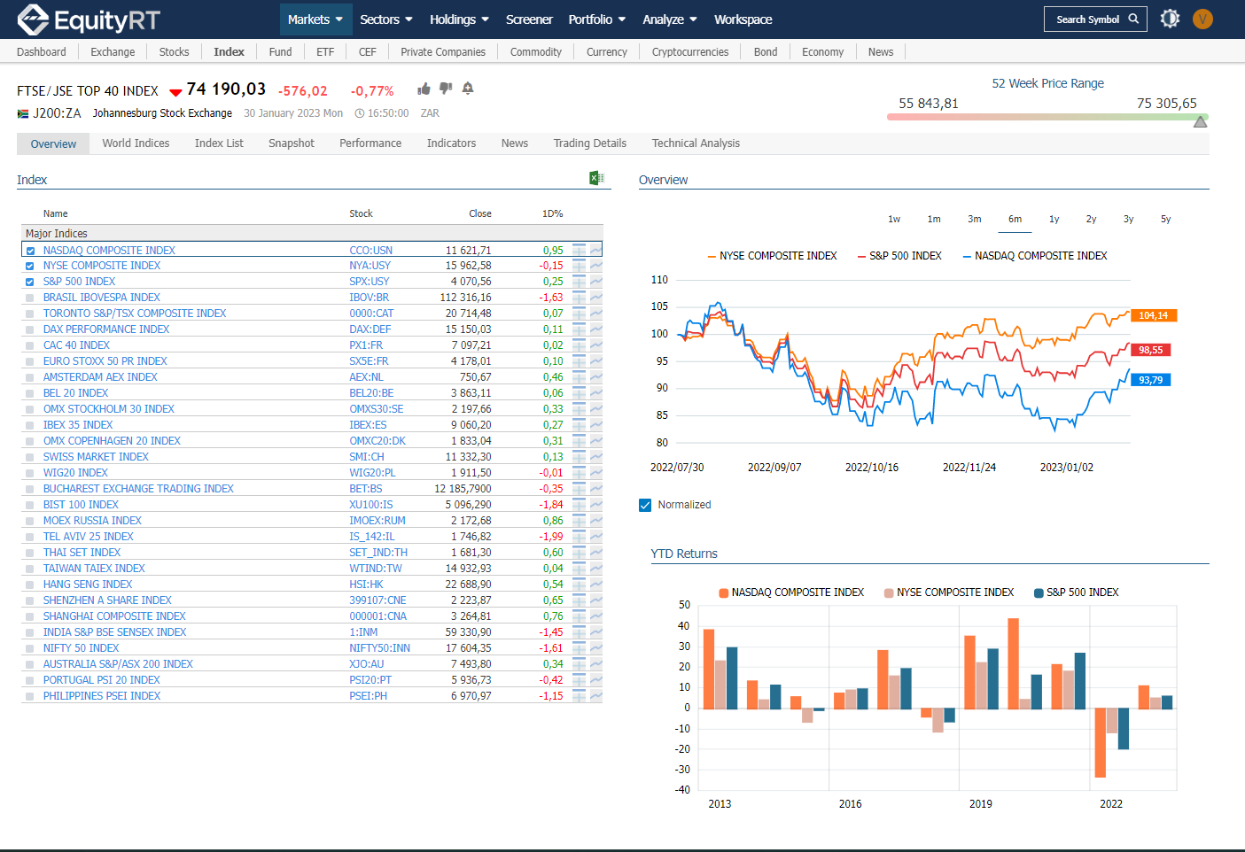This screenshot has height=852, width=1245.
Task: Switch to the World Indices tab
Action: 136,143
